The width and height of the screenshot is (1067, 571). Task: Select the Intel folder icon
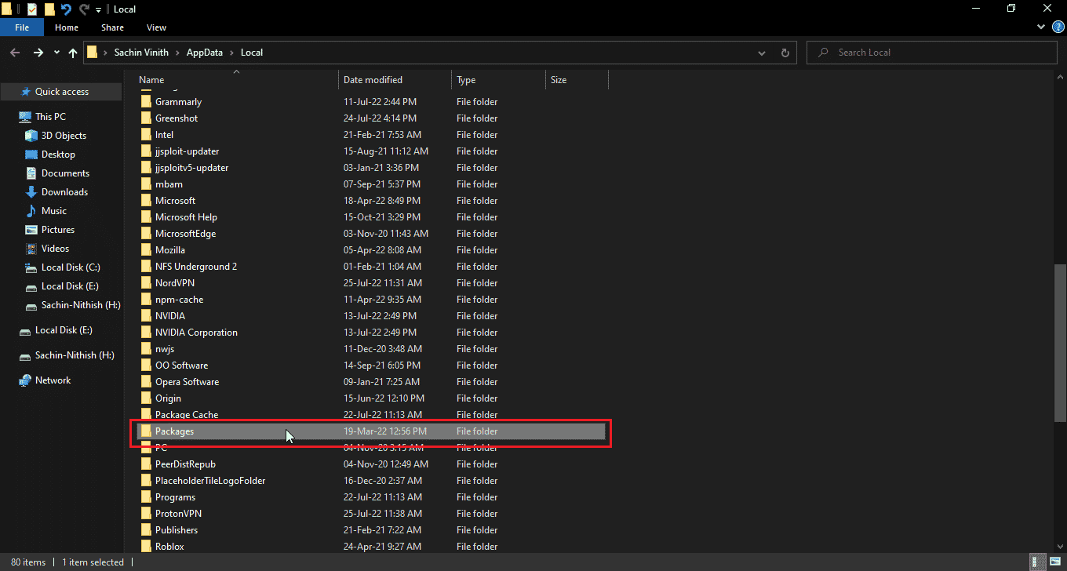(x=145, y=135)
